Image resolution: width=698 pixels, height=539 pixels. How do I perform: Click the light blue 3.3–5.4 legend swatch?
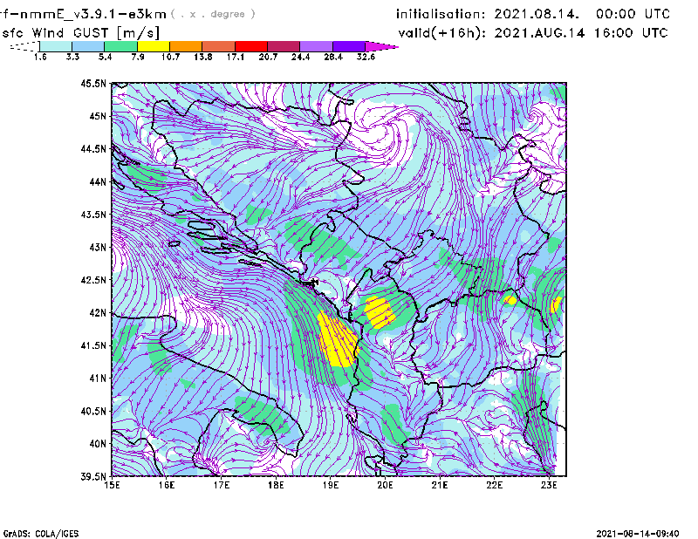88,46
